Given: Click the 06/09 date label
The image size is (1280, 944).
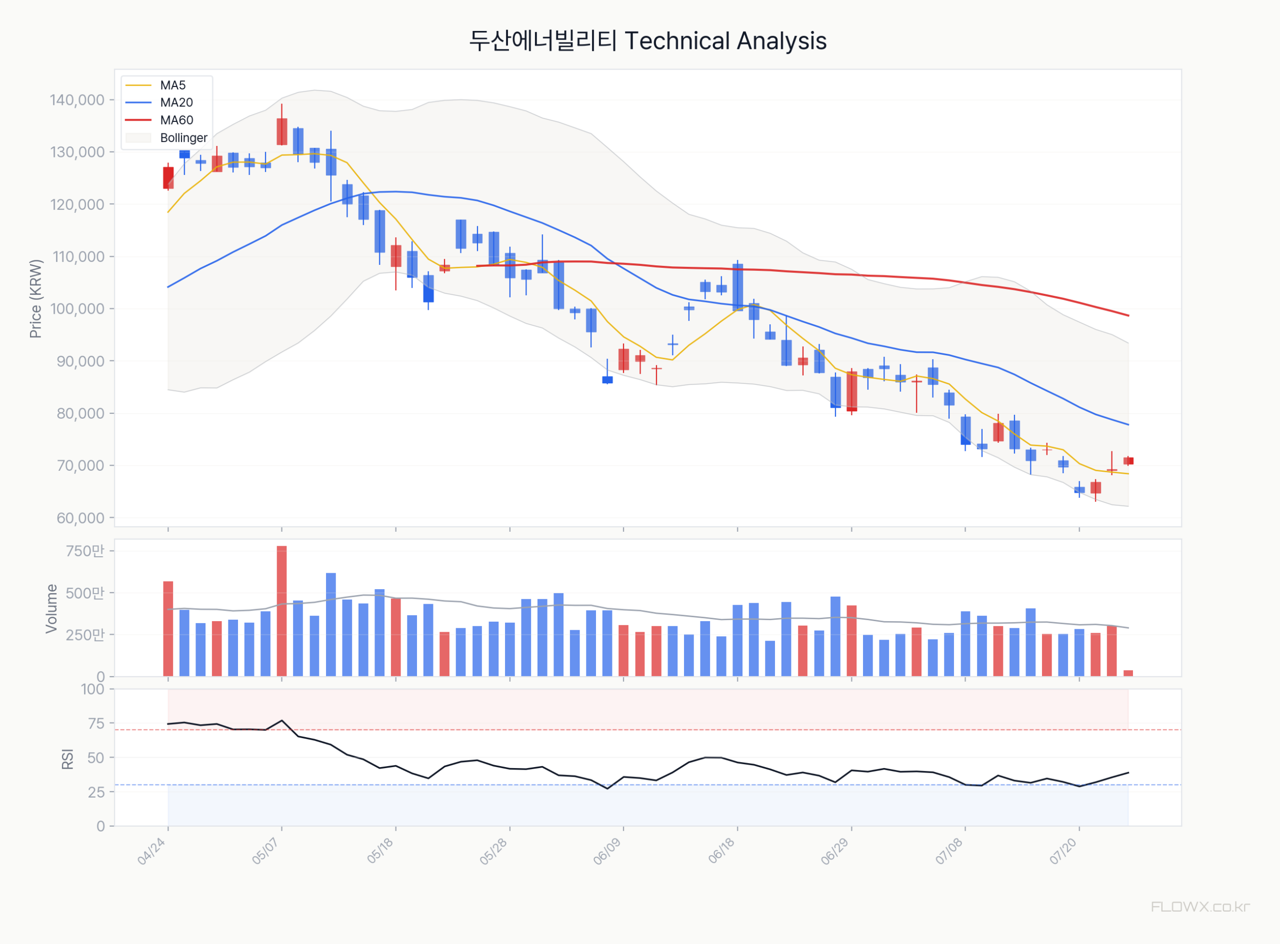Looking at the screenshot, I should (x=607, y=851).
